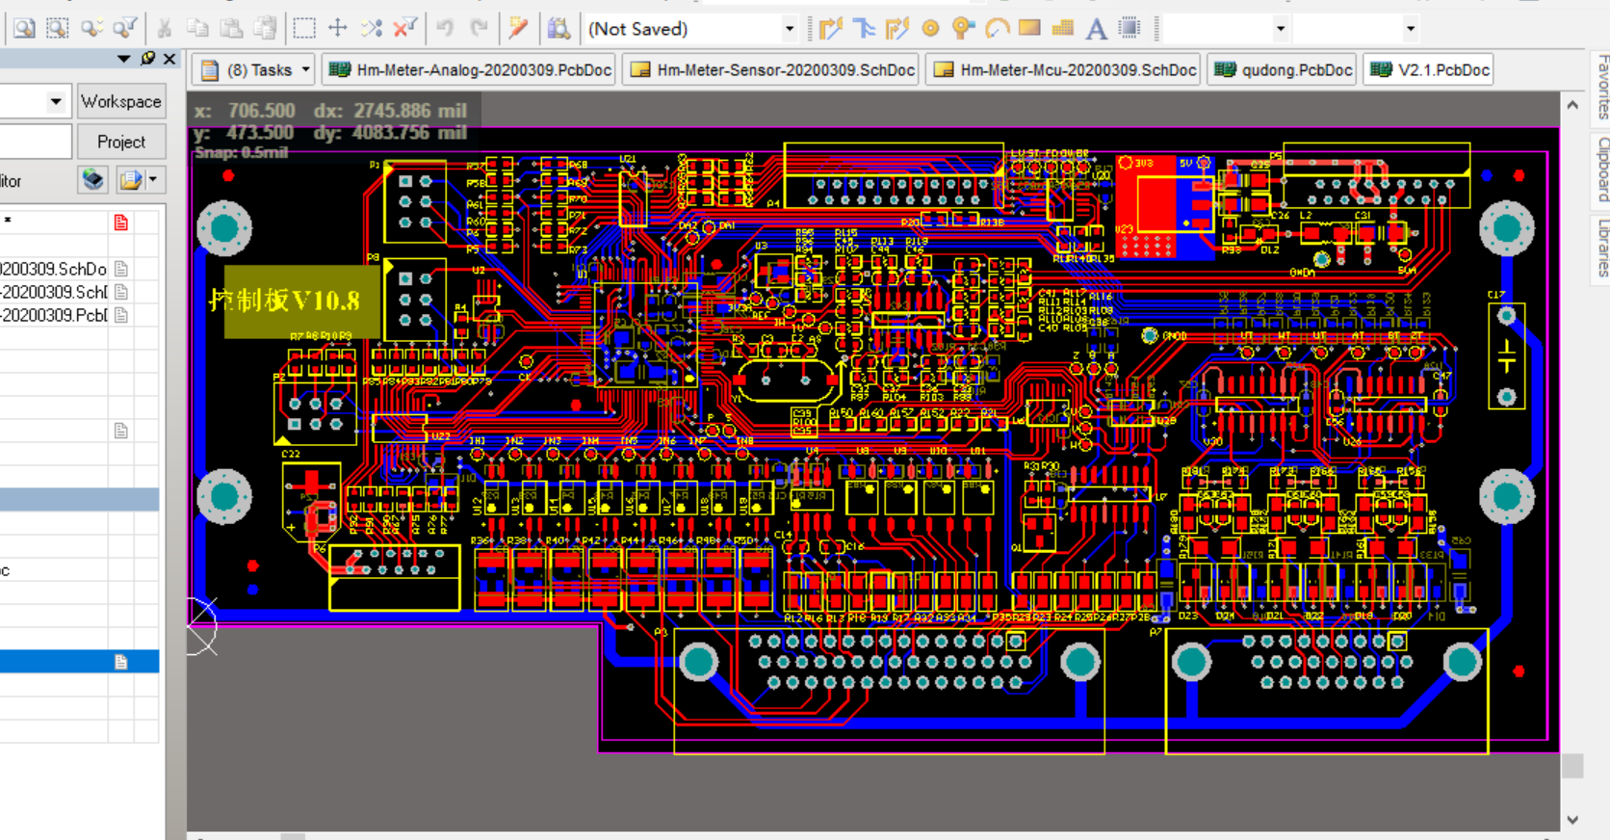The image size is (1610, 840).
Task: Expand arrow beside open project icon
Action: [x=153, y=179]
